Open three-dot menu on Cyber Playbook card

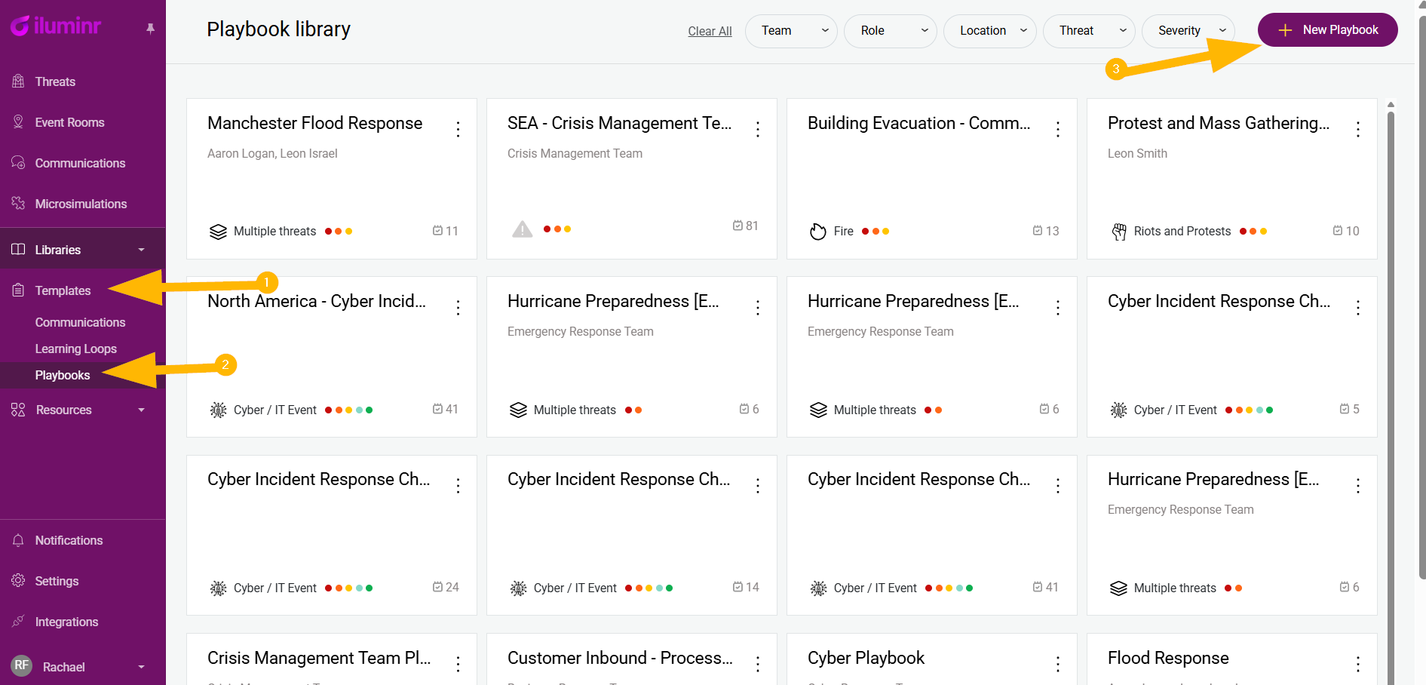tap(1058, 664)
